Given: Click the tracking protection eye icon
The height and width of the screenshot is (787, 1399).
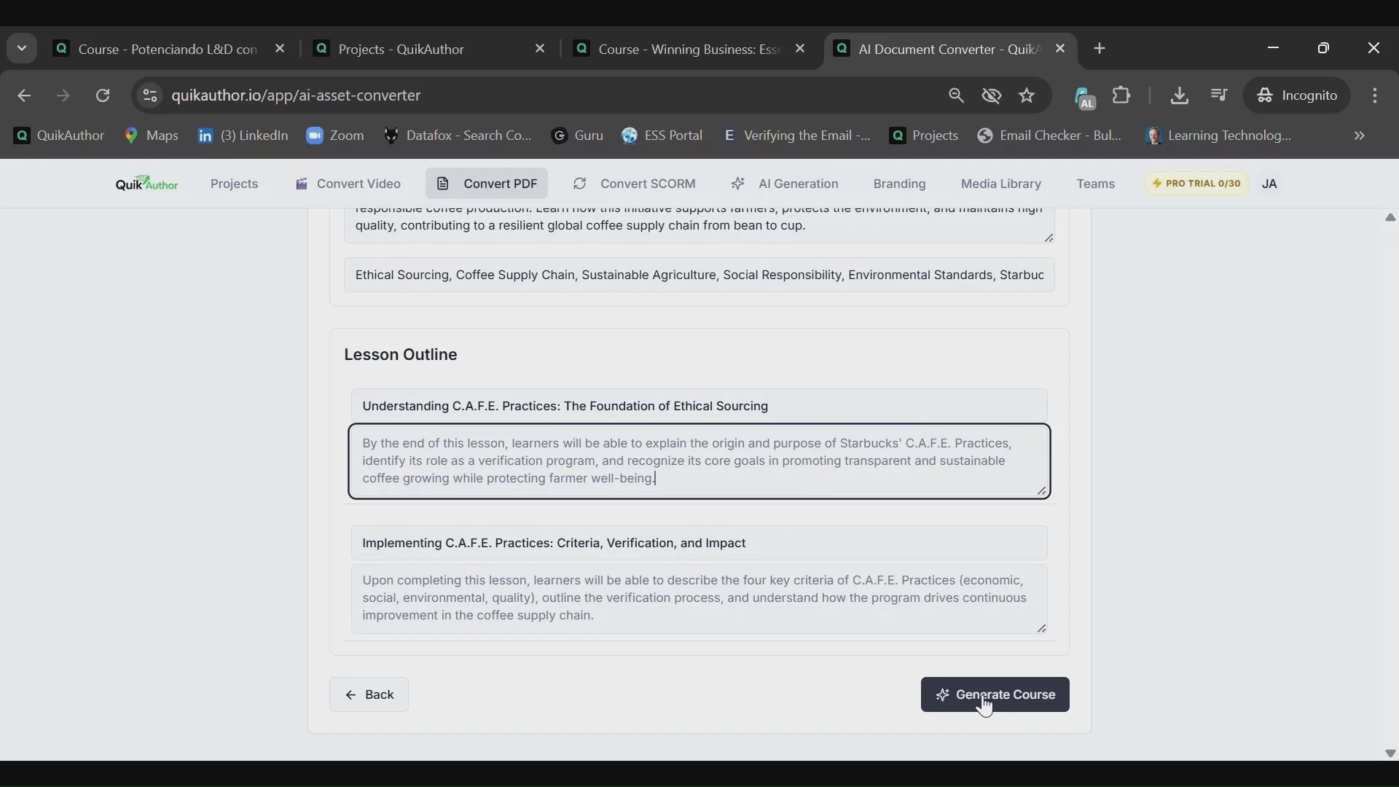Looking at the screenshot, I should tap(992, 96).
